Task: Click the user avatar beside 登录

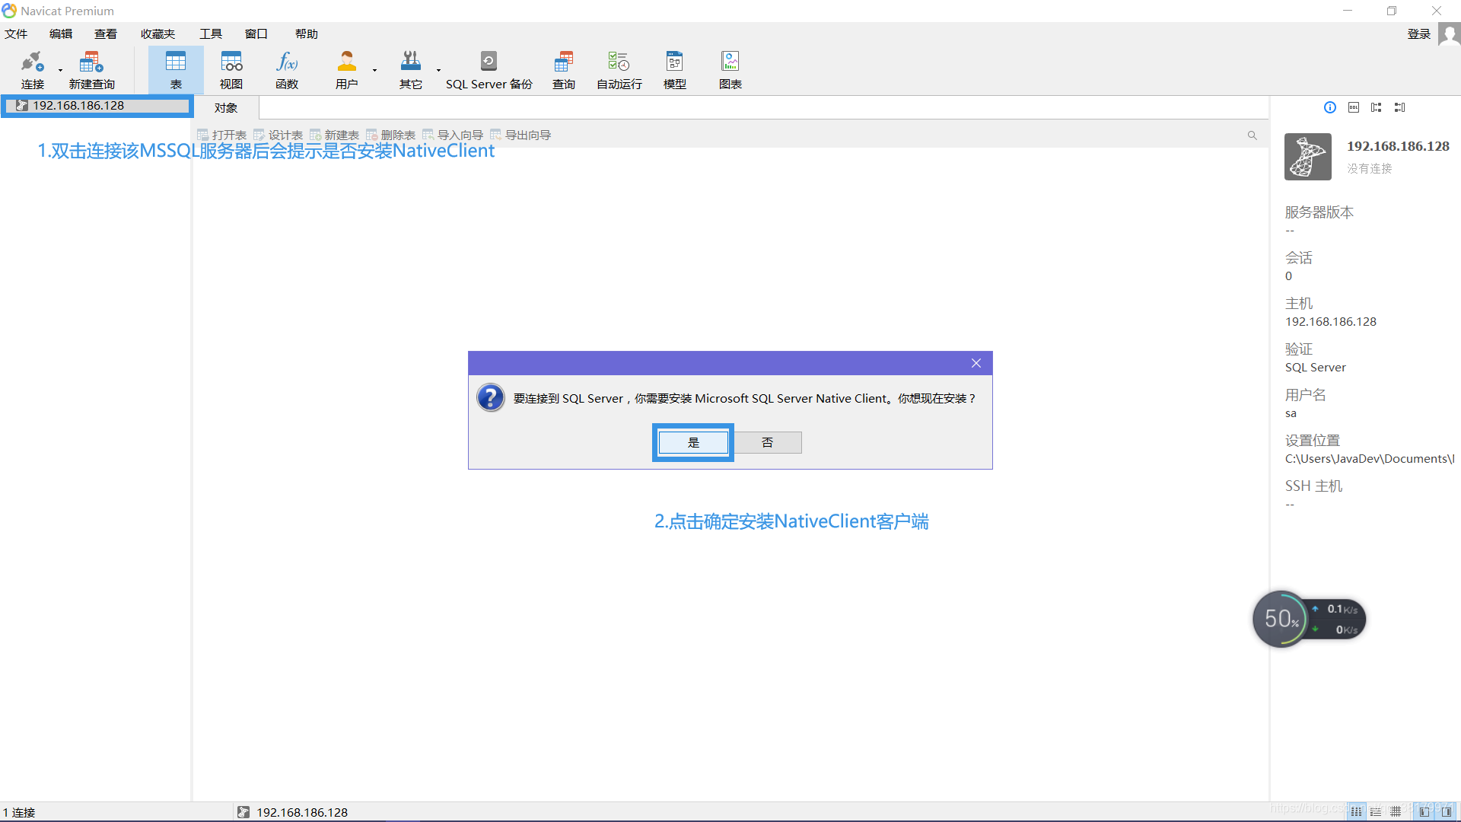Action: coord(1449,34)
